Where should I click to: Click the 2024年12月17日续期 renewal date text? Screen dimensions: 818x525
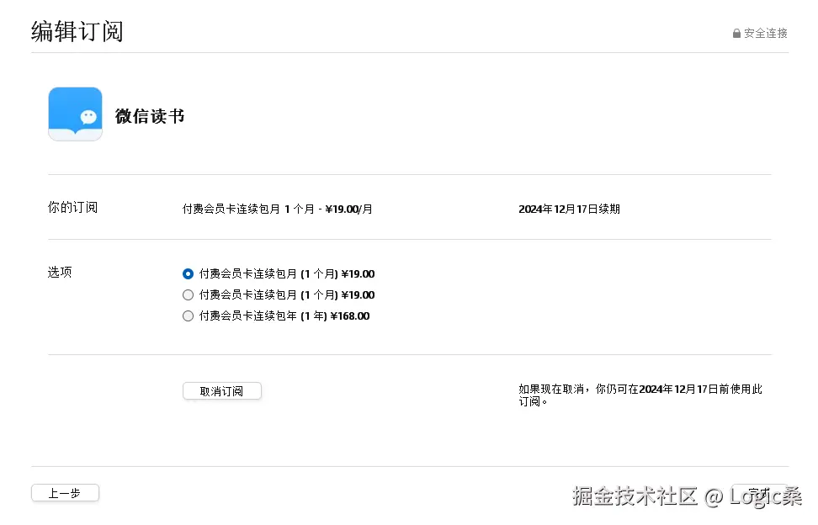tap(570, 209)
